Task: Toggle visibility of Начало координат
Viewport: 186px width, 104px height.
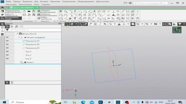Action: pos(7,37)
